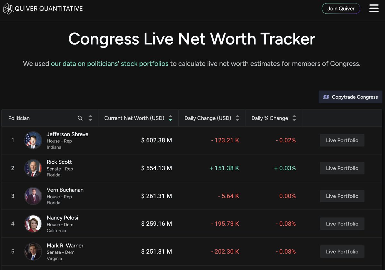Click 'Senate - Rep' under Rick Scott
Viewport: 385px width, 270px height.
coord(60,169)
